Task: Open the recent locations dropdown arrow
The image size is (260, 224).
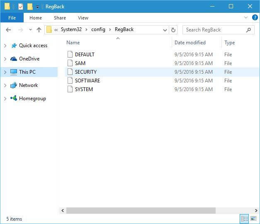Action: coord(30,30)
